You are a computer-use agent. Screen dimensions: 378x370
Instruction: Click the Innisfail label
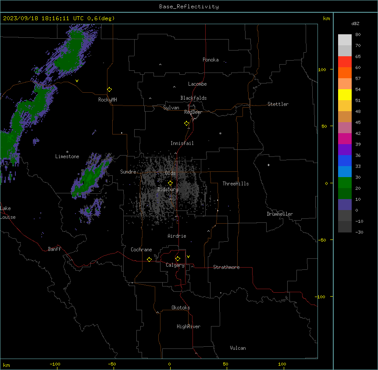(182, 143)
